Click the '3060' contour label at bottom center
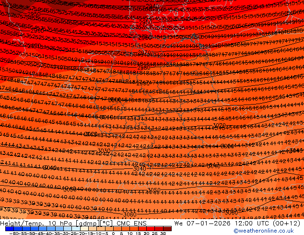The image size is (304, 235). [x=130, y=215]
